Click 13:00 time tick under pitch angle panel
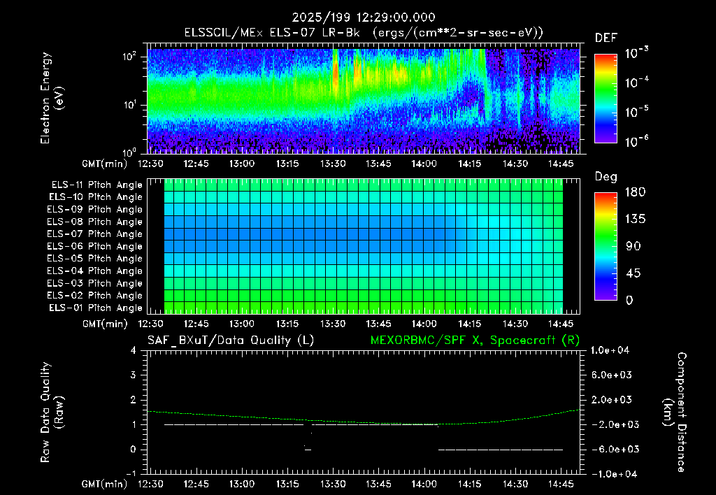Viewport: 716px width, 495px height. coord(241,324)
